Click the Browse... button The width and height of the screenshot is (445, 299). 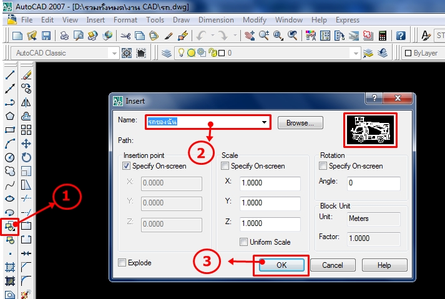coord(300,123)
